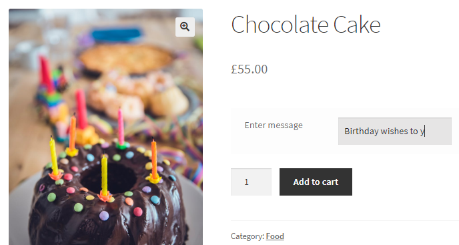Viewport: 459px width, 245px height.
Task: Click the blue bowl at photo top
Action: click(117, 35)
